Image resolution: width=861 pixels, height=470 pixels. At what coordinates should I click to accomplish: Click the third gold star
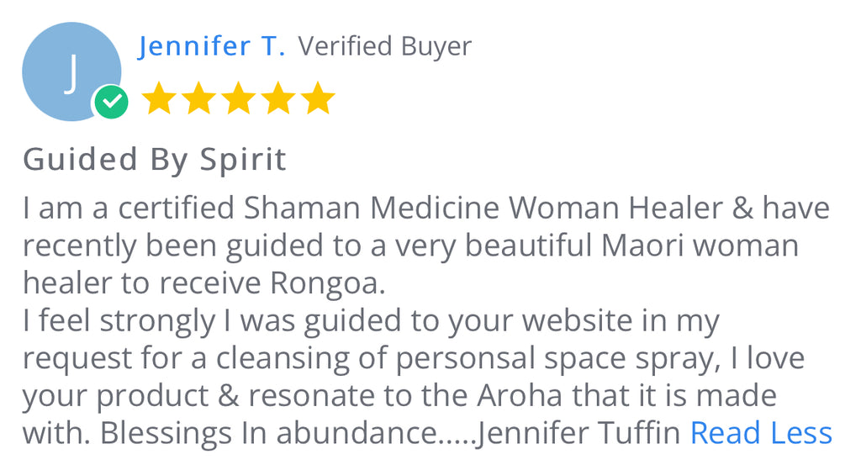(x=238, y=98)
